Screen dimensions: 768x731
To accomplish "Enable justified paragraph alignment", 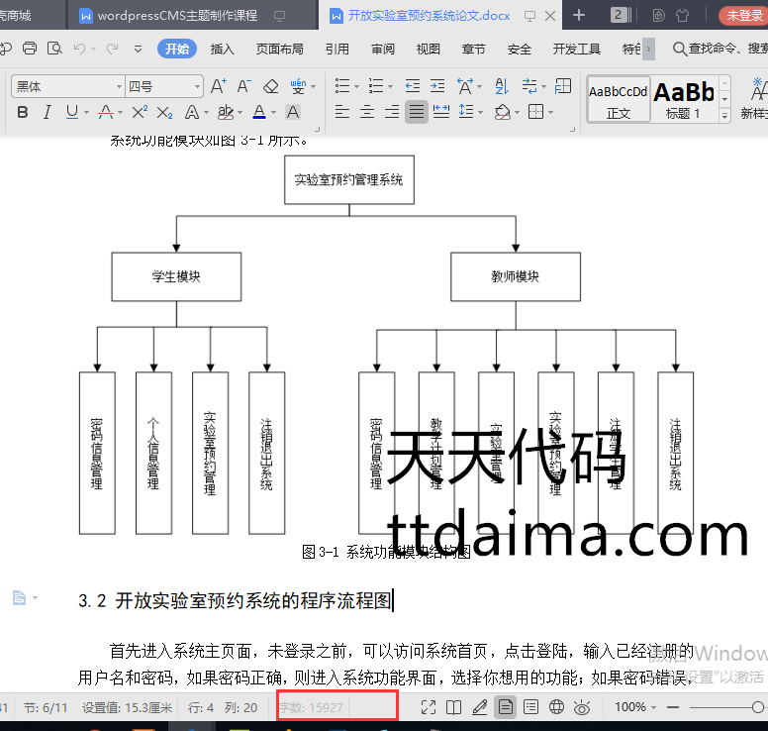I will click(418, 112).
